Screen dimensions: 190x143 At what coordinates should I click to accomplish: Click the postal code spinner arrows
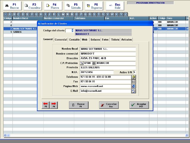(x=94, y=63)
